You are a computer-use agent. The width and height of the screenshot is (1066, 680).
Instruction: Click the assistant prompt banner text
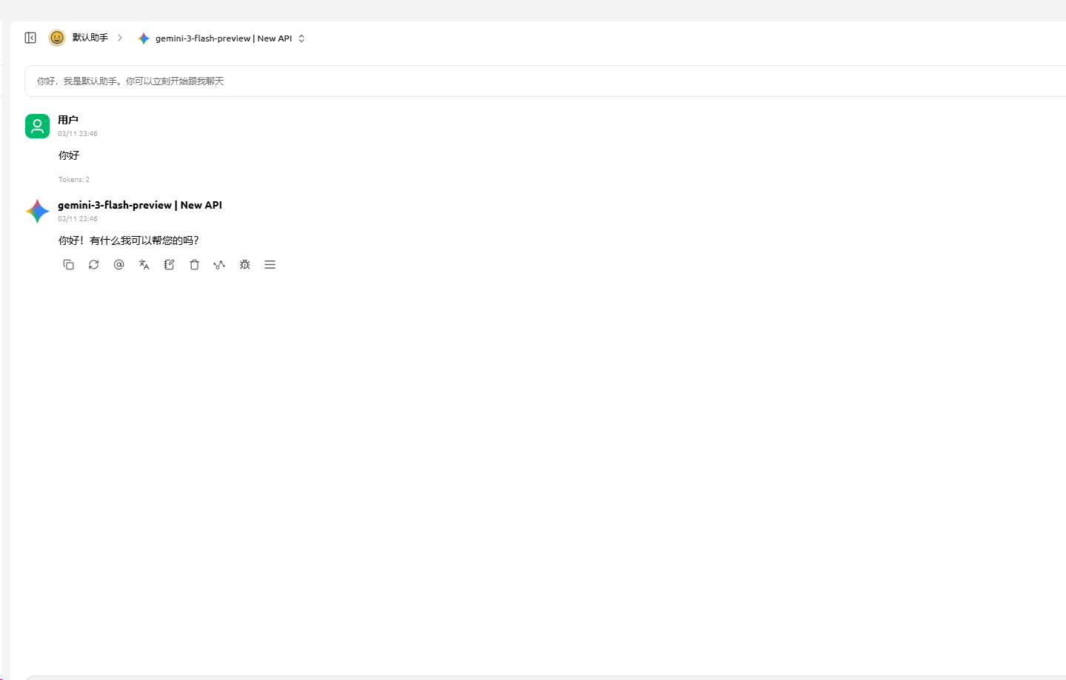130,81
